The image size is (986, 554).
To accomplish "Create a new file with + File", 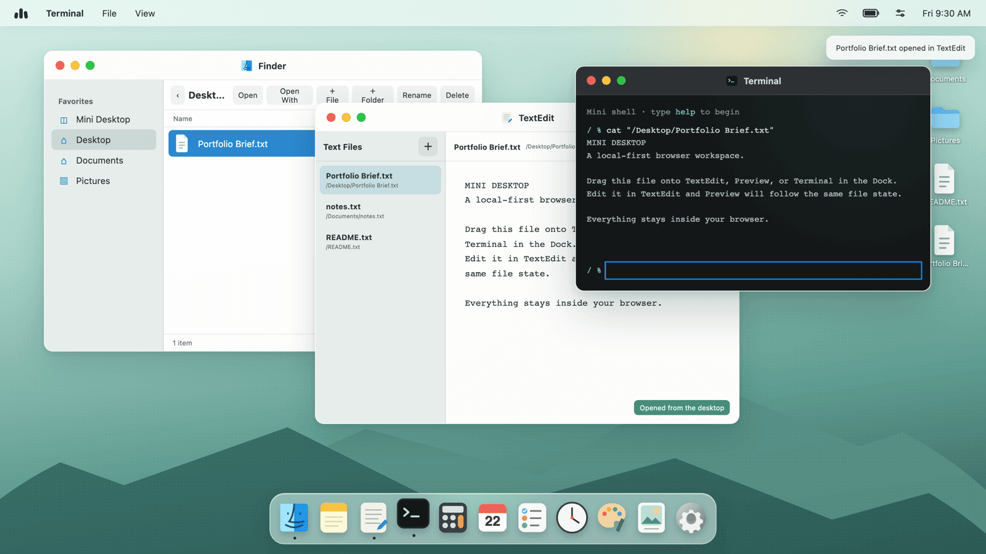I will (332, 95).
